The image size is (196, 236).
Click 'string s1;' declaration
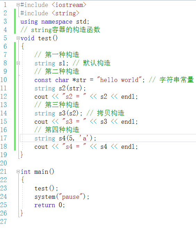(52, 63)
